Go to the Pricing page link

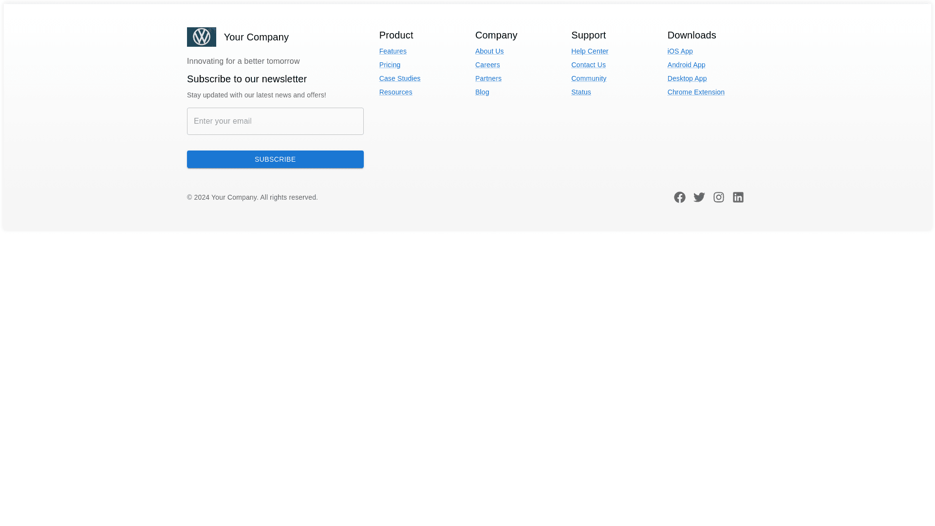click(x=390, y=65)
